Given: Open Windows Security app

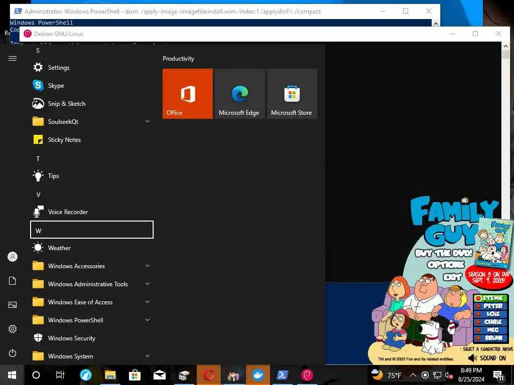Looking at the screenshot, I should click(x=92, y=338).
